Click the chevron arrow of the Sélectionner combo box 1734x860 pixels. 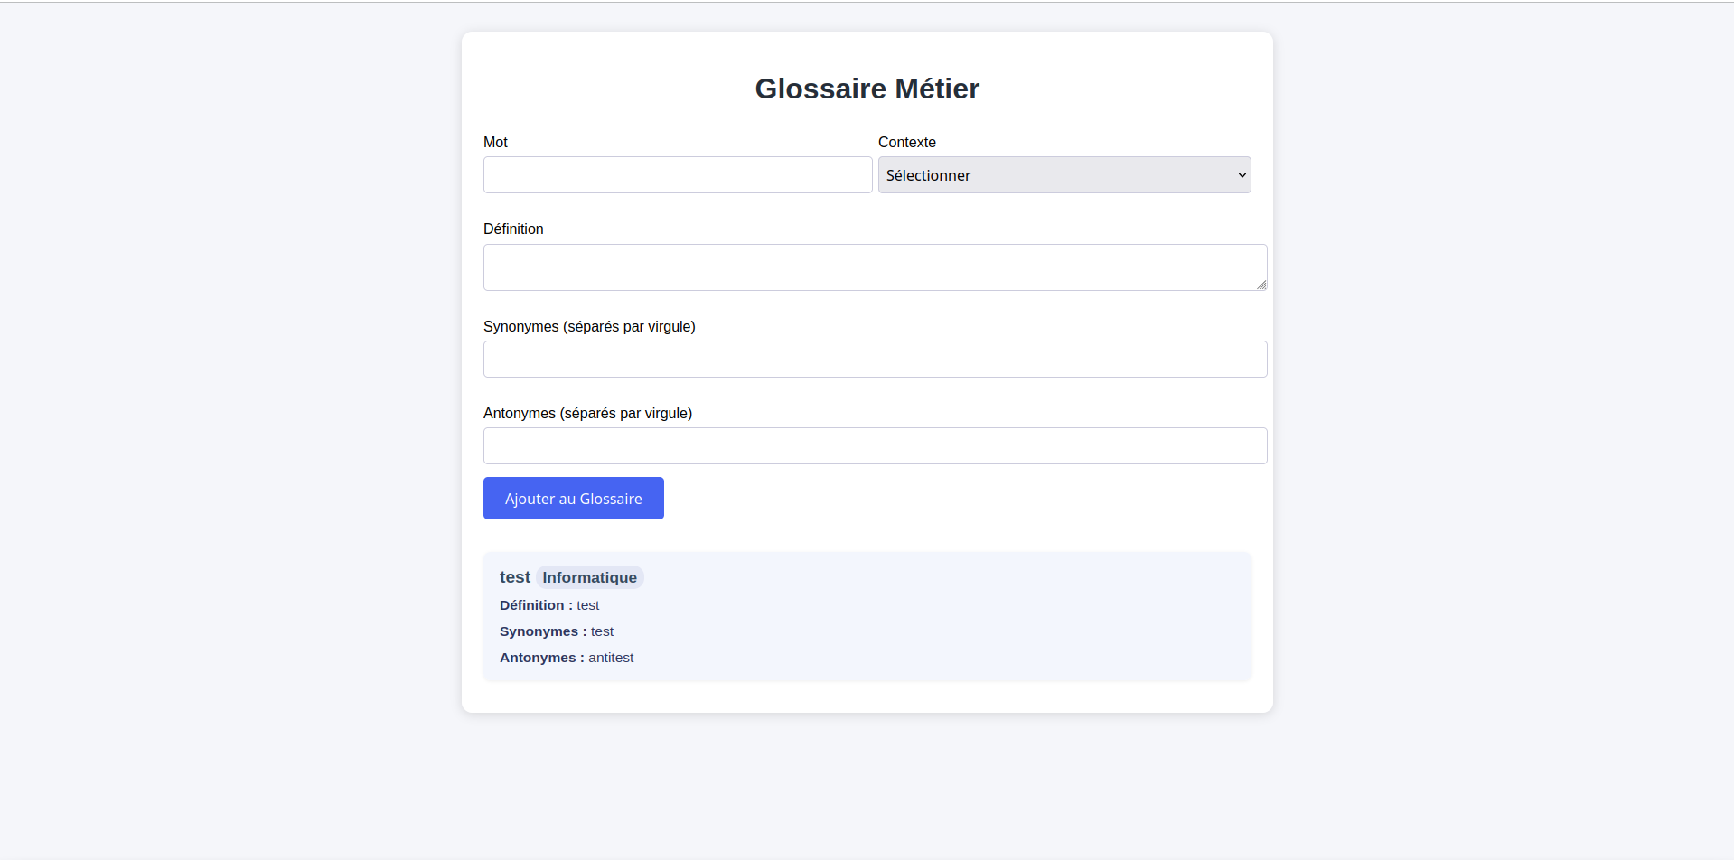1242,175
